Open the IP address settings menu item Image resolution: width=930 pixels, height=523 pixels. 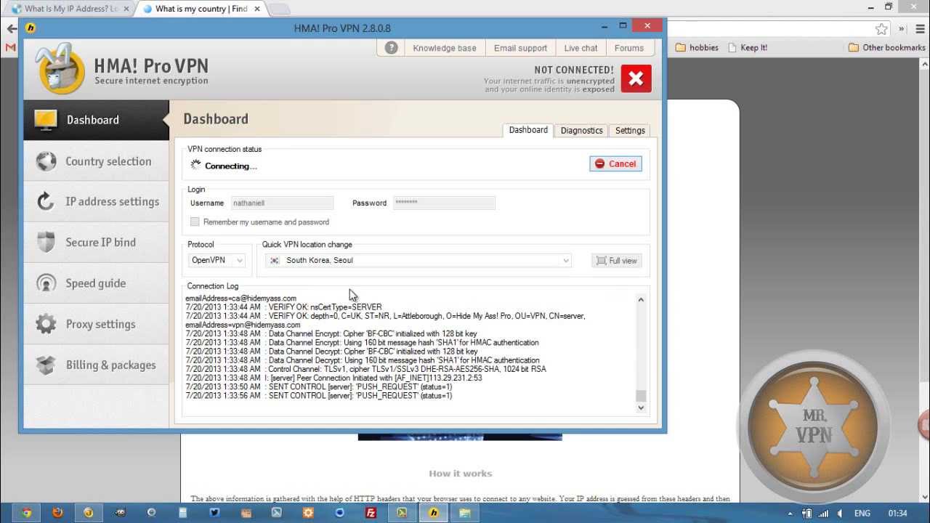(96, 202)
